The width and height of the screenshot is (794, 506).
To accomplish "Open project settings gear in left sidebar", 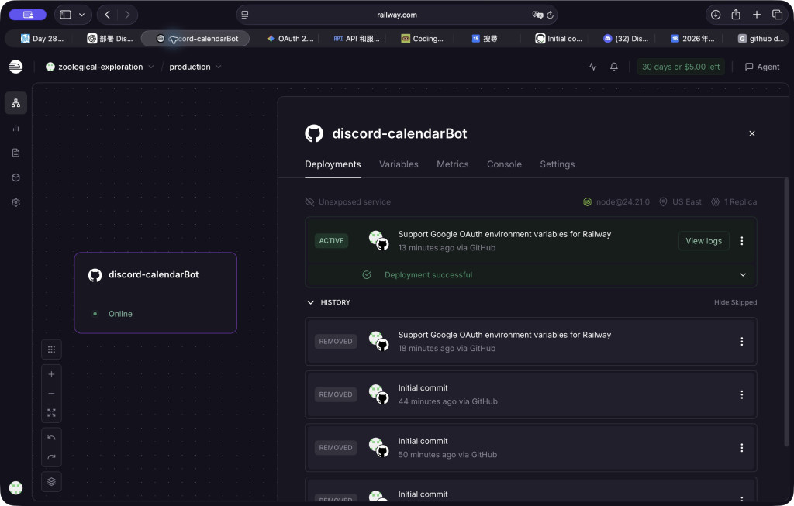I will 16,202.
